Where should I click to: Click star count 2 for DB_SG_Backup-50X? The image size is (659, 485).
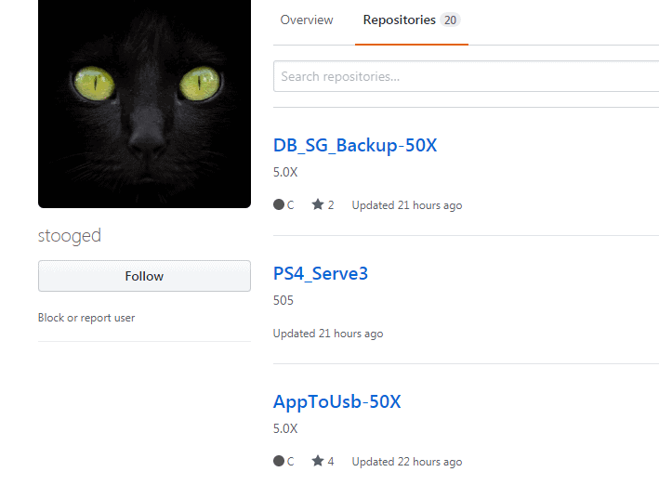tap(331, 205)
